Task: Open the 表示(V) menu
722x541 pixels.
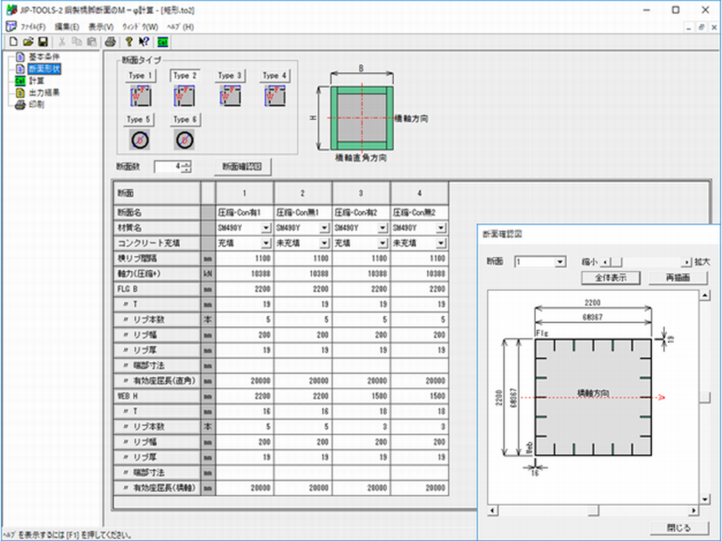Action: 101,26
